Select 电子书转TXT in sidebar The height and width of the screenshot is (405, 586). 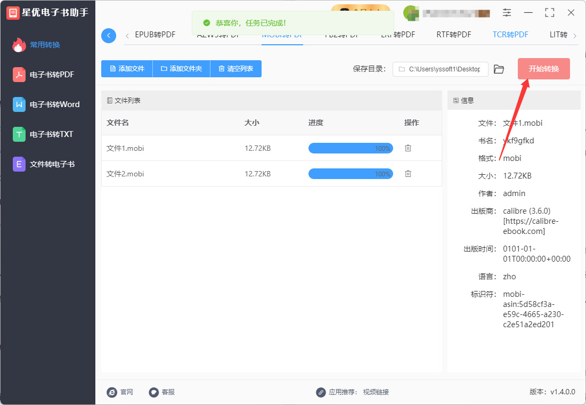click(47, 134)
